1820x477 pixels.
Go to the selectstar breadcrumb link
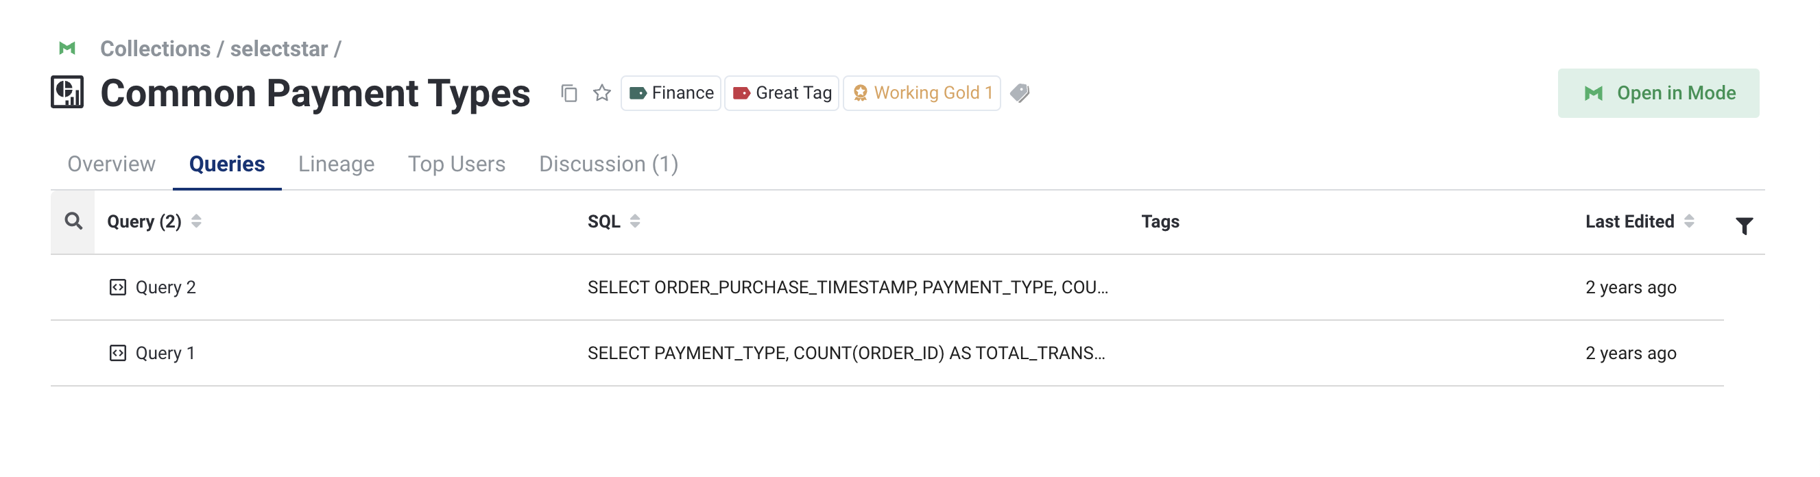click(x=278, y=49)
